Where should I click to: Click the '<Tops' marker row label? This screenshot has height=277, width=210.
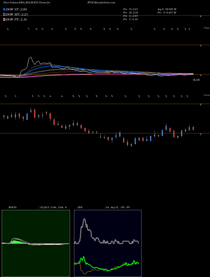coord(207,28)
